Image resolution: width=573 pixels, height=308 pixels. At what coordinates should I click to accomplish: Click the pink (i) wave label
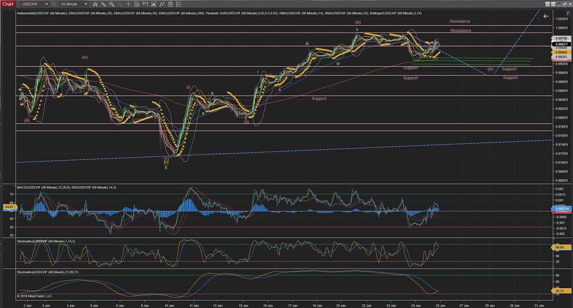coord(188,87)
